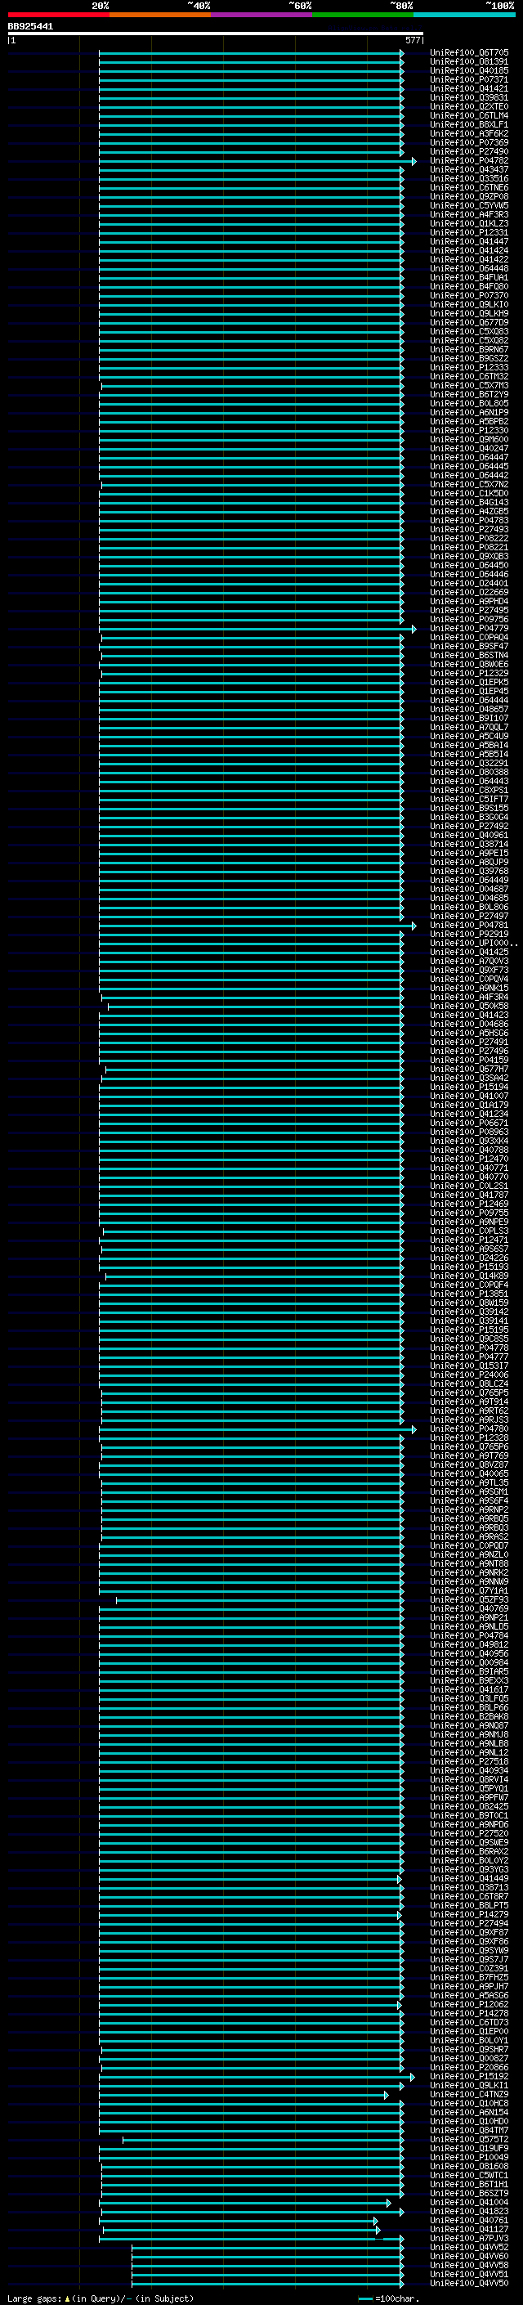Select the UniRef100_P07369 label
Viewport: 523px width, 2305px height.
468,142
